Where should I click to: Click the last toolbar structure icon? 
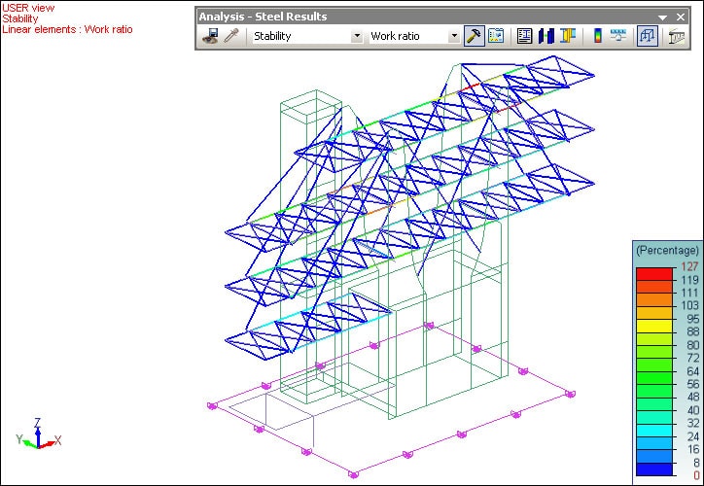click(677, 36)
